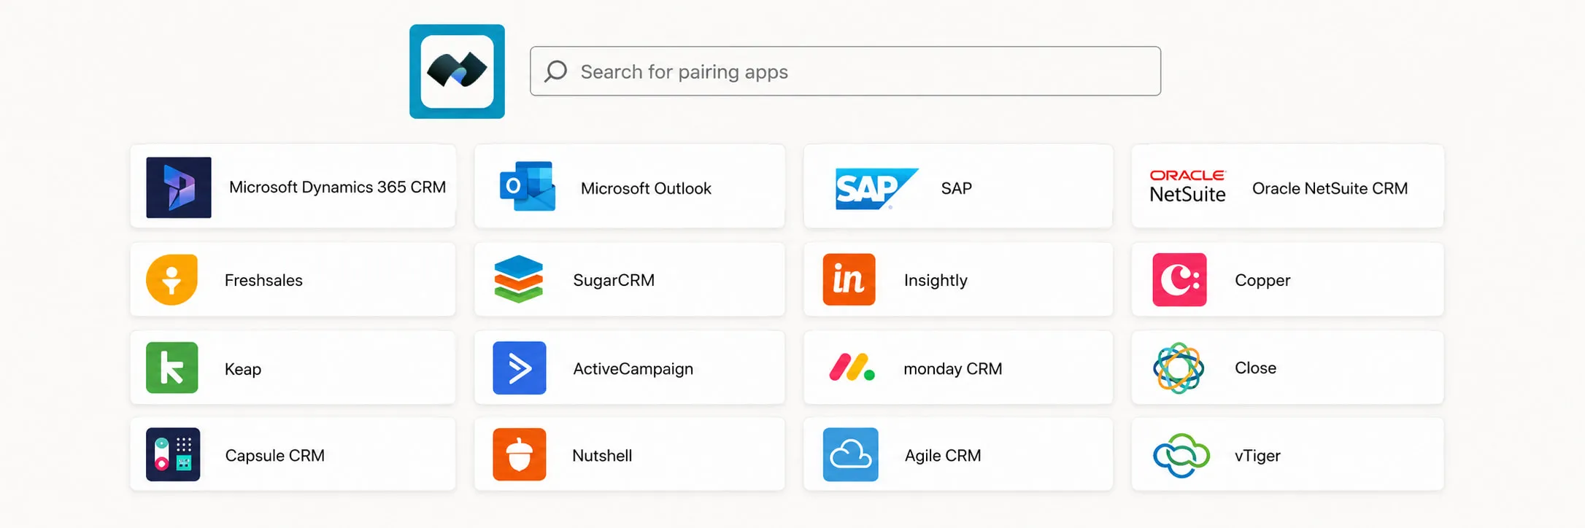The height and width of the screenshot is (528, 1585).
Task: Click the monday CRM colored-stripes icon
Action: pyautogui.click(x=852, y=367)
